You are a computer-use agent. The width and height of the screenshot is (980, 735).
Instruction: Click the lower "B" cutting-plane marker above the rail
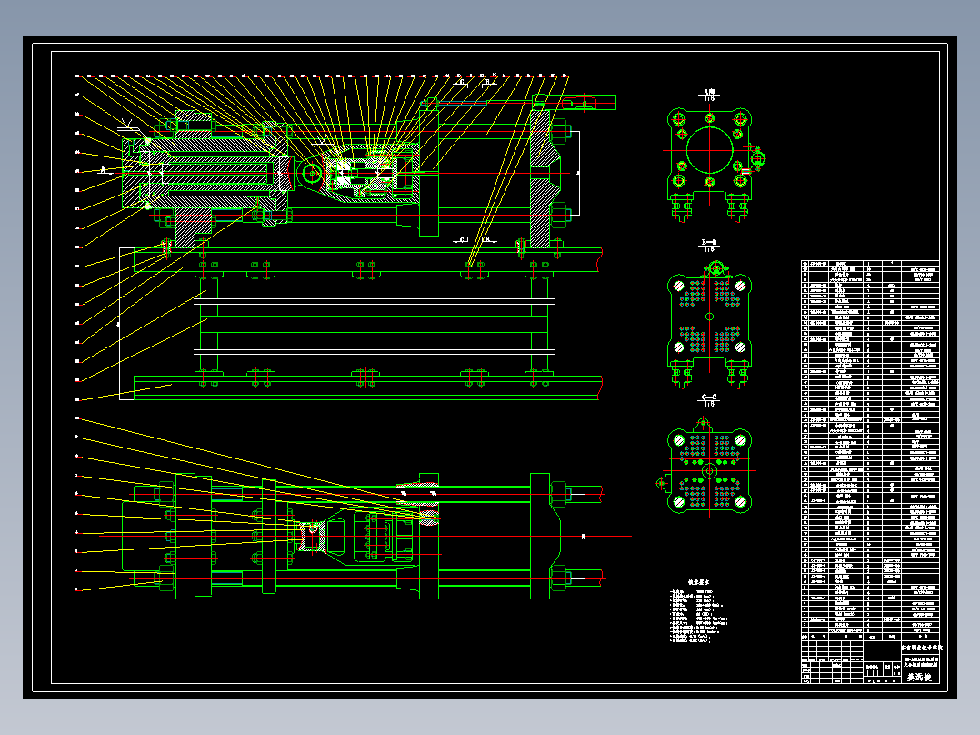point(489,239)
